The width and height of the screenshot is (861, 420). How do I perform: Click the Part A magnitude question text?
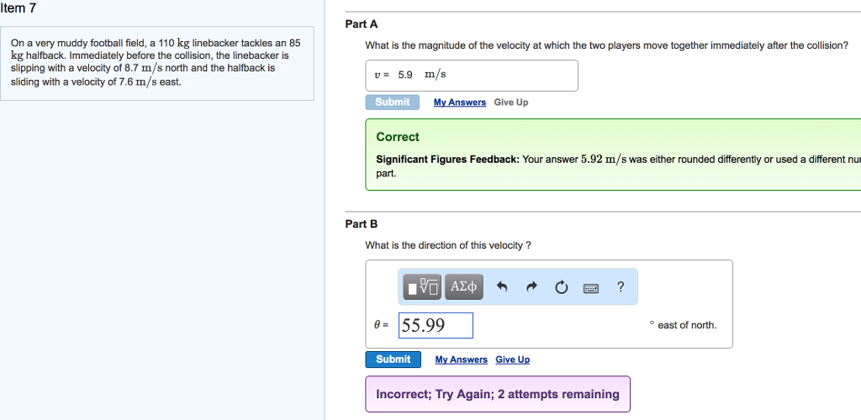(607, 45)
